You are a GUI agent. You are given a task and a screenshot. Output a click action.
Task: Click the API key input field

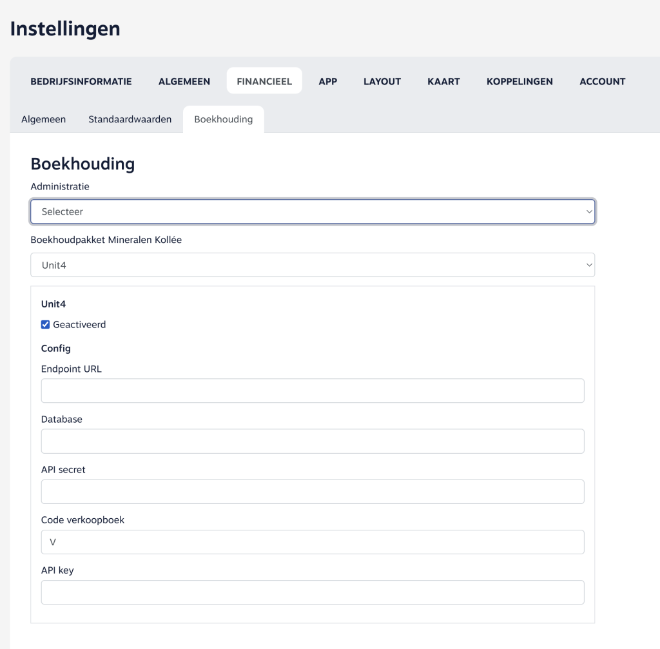313,592
